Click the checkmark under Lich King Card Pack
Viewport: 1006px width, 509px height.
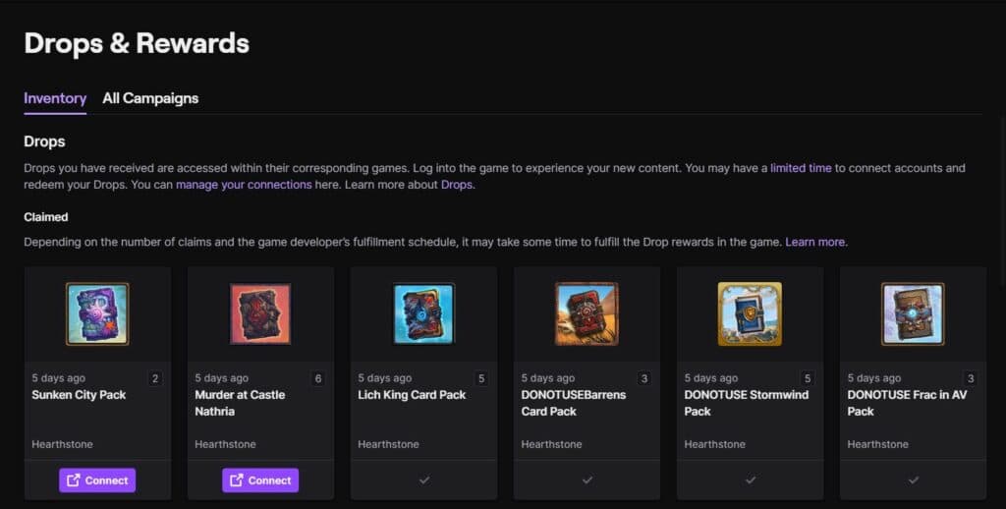pyautogui.click(x=423, y=480)
